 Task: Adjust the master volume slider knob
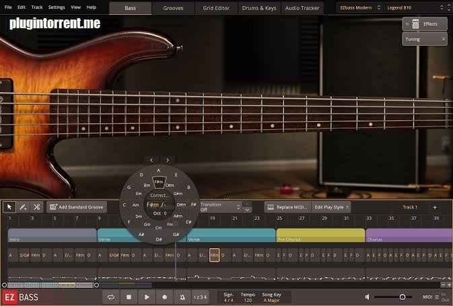[402, 297]
